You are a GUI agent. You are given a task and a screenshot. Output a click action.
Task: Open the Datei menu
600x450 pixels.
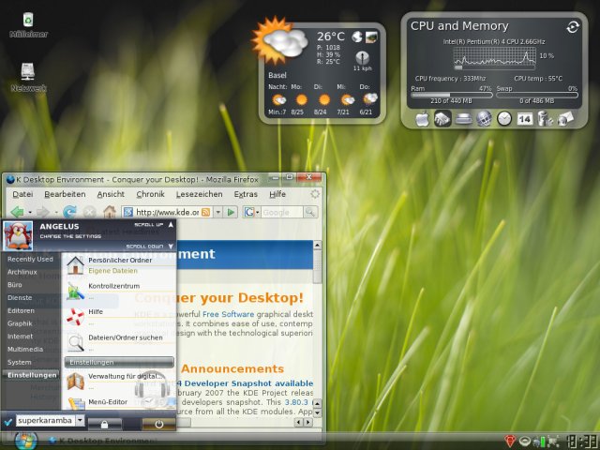[x=22, y=194]
